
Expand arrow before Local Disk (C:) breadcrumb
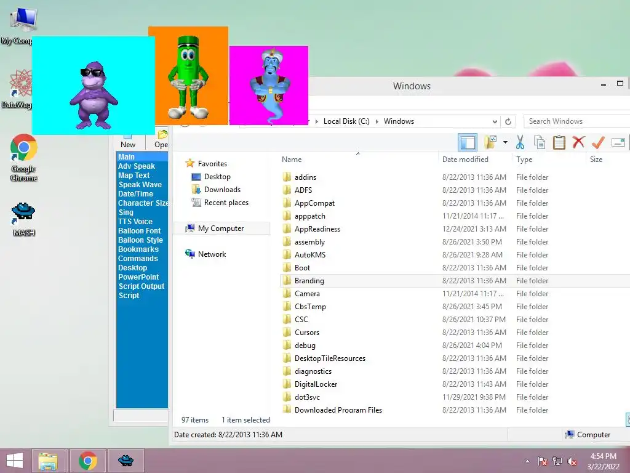coord(316,121)
